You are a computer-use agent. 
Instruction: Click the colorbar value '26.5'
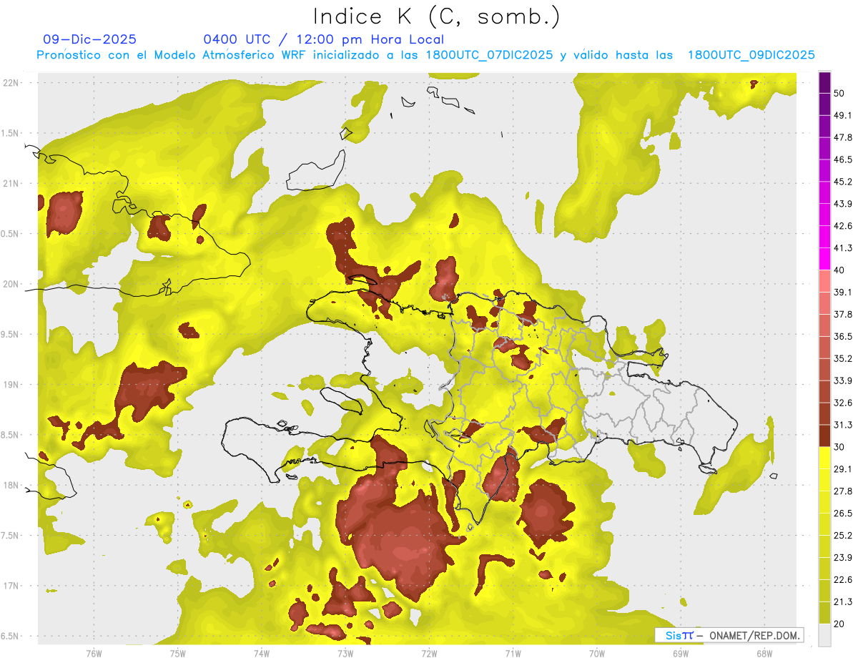point(843,514)
